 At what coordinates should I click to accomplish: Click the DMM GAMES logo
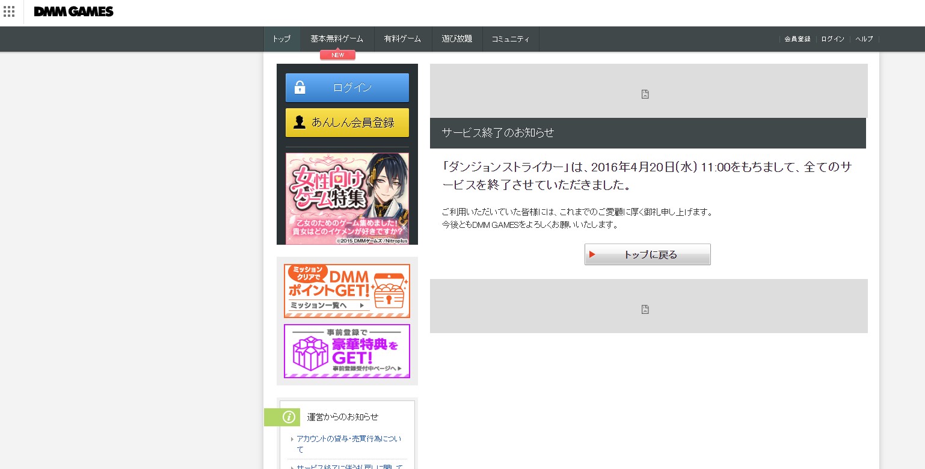(x=73, y=11)
